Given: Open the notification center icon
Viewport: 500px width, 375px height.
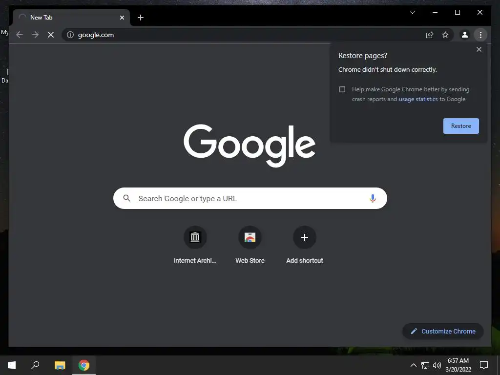Looking at the screenshot, I should 484,365.
